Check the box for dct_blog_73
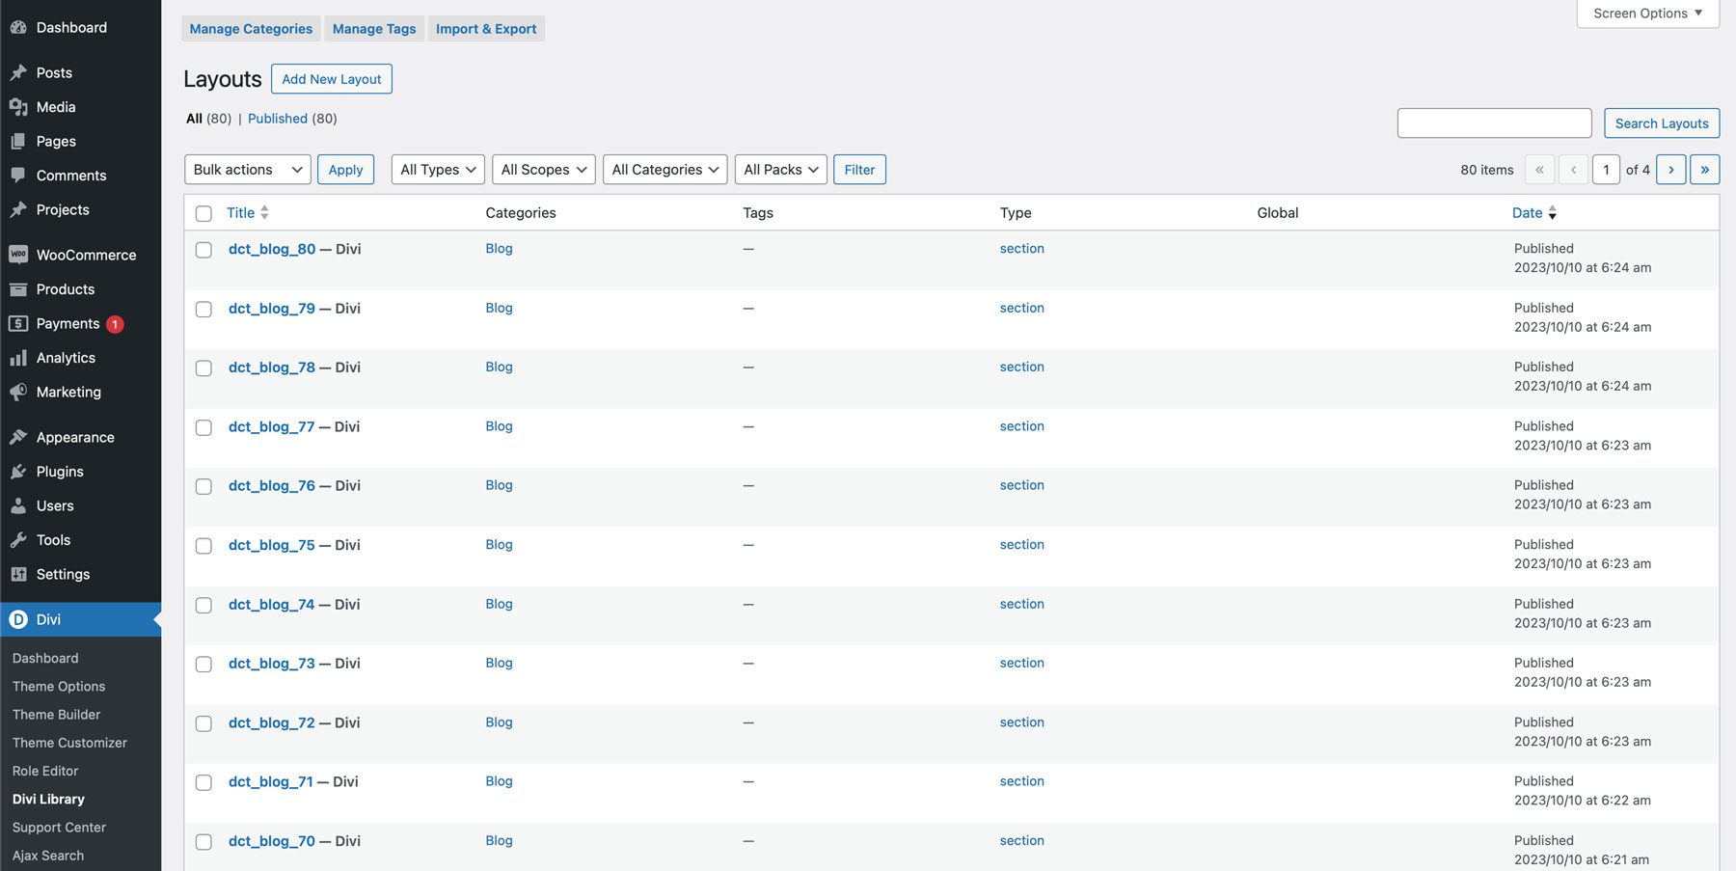The width and height of the screenshot is (1736, 871). (203, 665)
